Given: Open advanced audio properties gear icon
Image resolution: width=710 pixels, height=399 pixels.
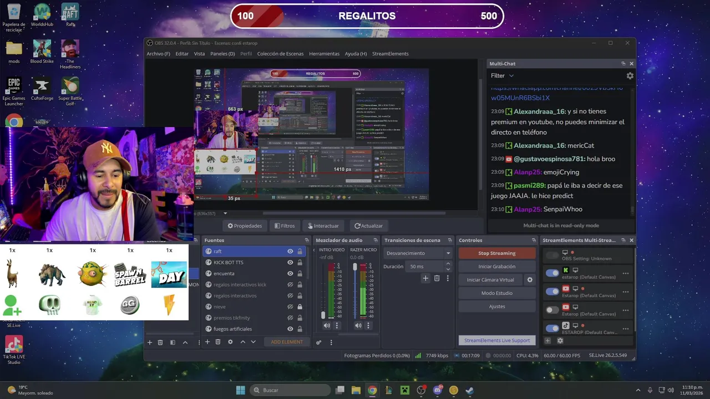Looking at the screenshot, I should 319,342.
